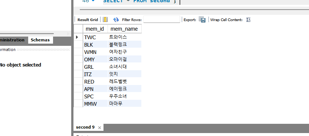The width and height of the screenshot is (309, 136).
Task: Click the 블랙핑크 name cell
Action: coord(125,45)
